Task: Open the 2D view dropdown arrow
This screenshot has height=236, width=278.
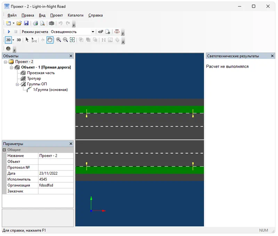Action: [x=13, y=40]
